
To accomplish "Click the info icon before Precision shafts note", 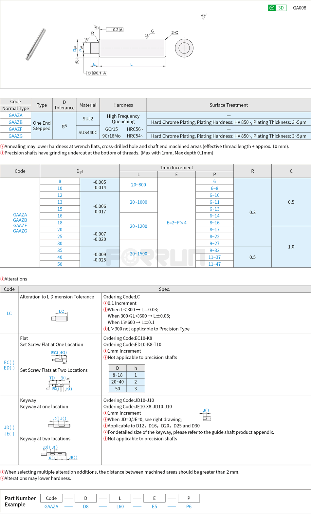I will click(x=2, y=153).
